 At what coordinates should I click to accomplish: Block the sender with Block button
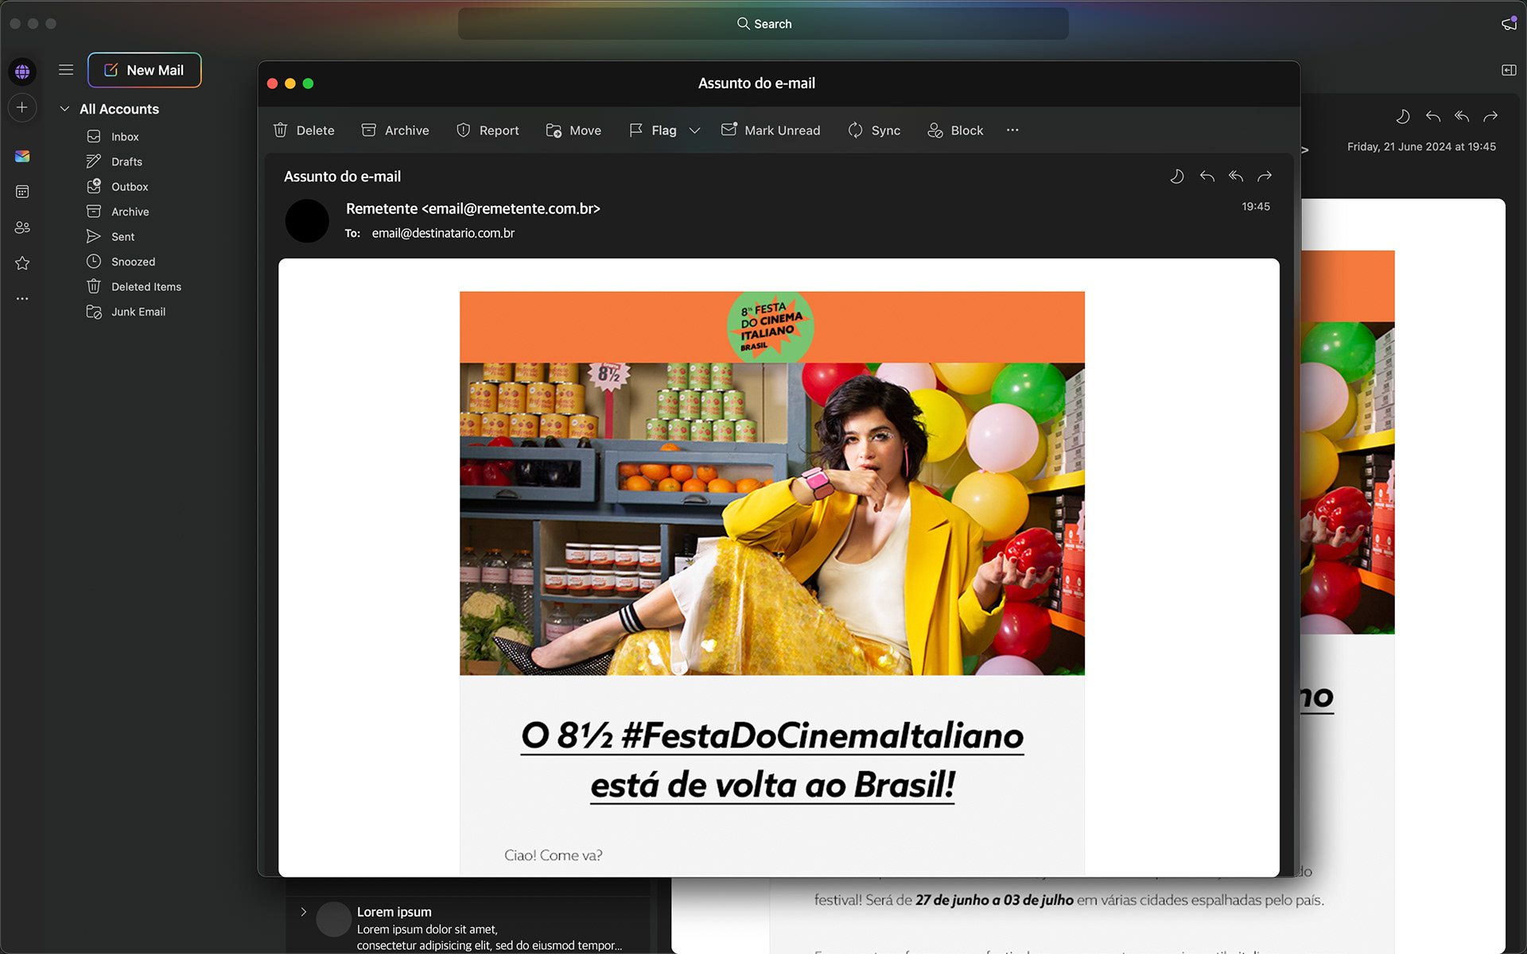coord(954,130)
